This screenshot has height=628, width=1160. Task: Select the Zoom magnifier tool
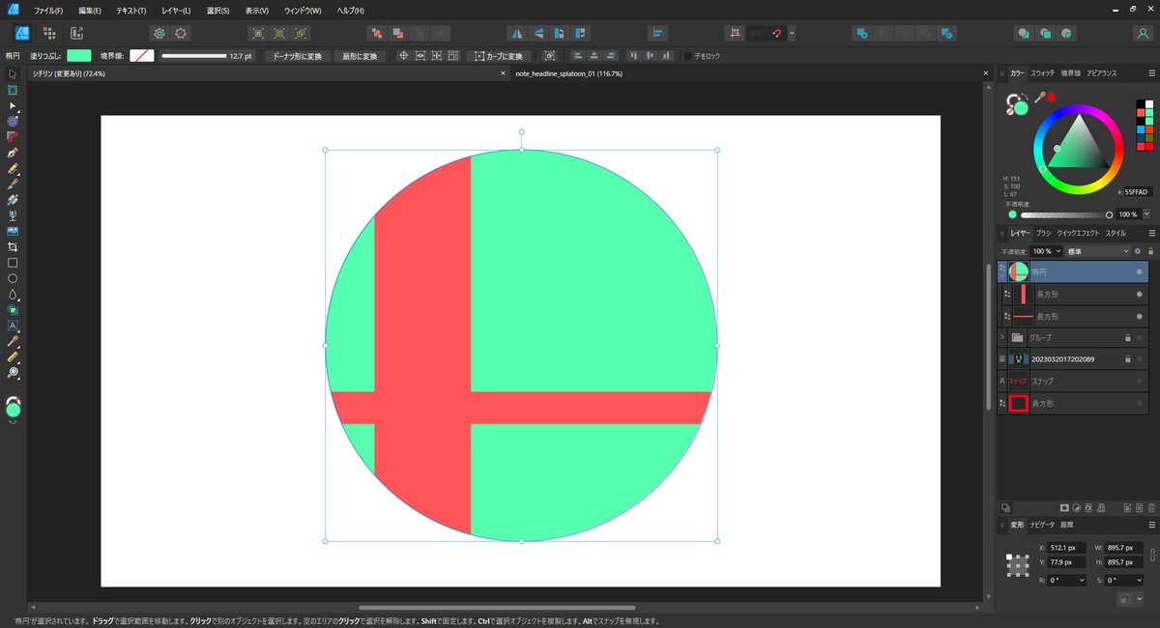tap(13, 372)
